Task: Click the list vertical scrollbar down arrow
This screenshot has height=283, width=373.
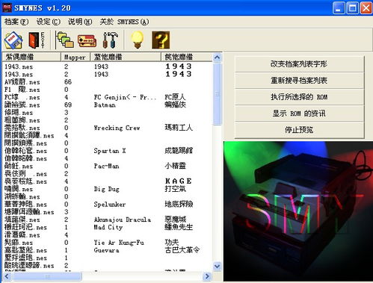Action: click(217, 266)
